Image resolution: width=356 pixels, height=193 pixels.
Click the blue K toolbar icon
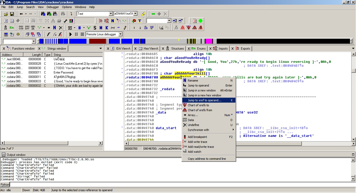click(107, 28)
